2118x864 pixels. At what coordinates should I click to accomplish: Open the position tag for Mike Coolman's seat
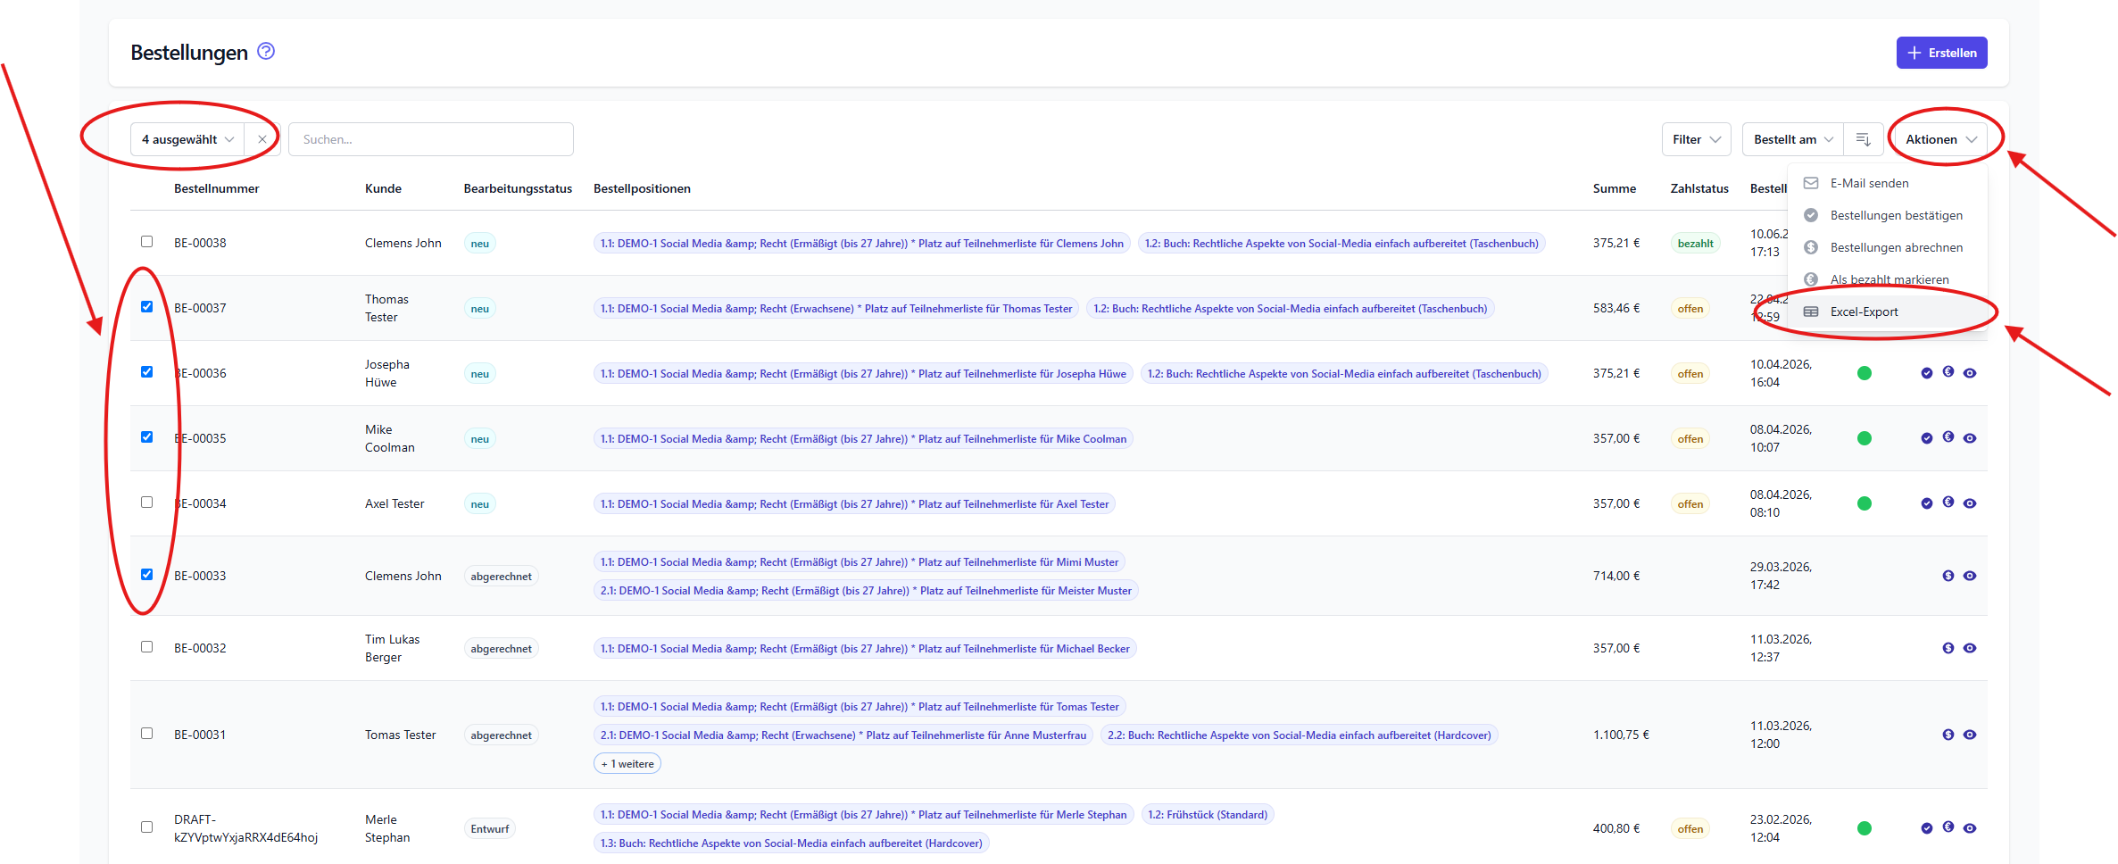[863, 439]
